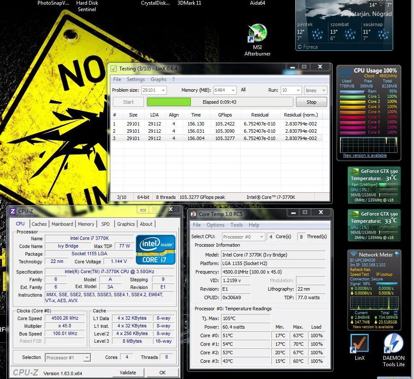Click the szombat rain weather icon
414x379 pixels.
350,34
